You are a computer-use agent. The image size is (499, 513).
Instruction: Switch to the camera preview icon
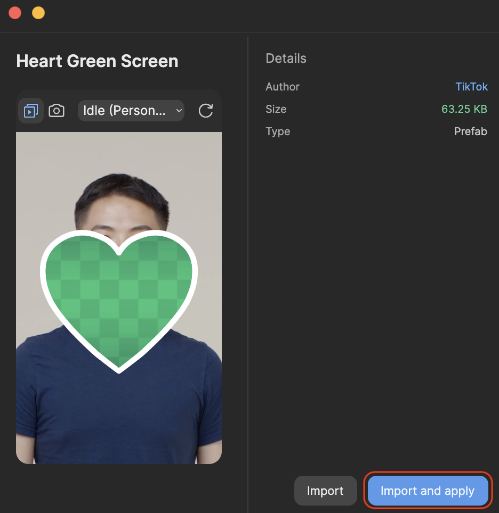click(57, 111)
